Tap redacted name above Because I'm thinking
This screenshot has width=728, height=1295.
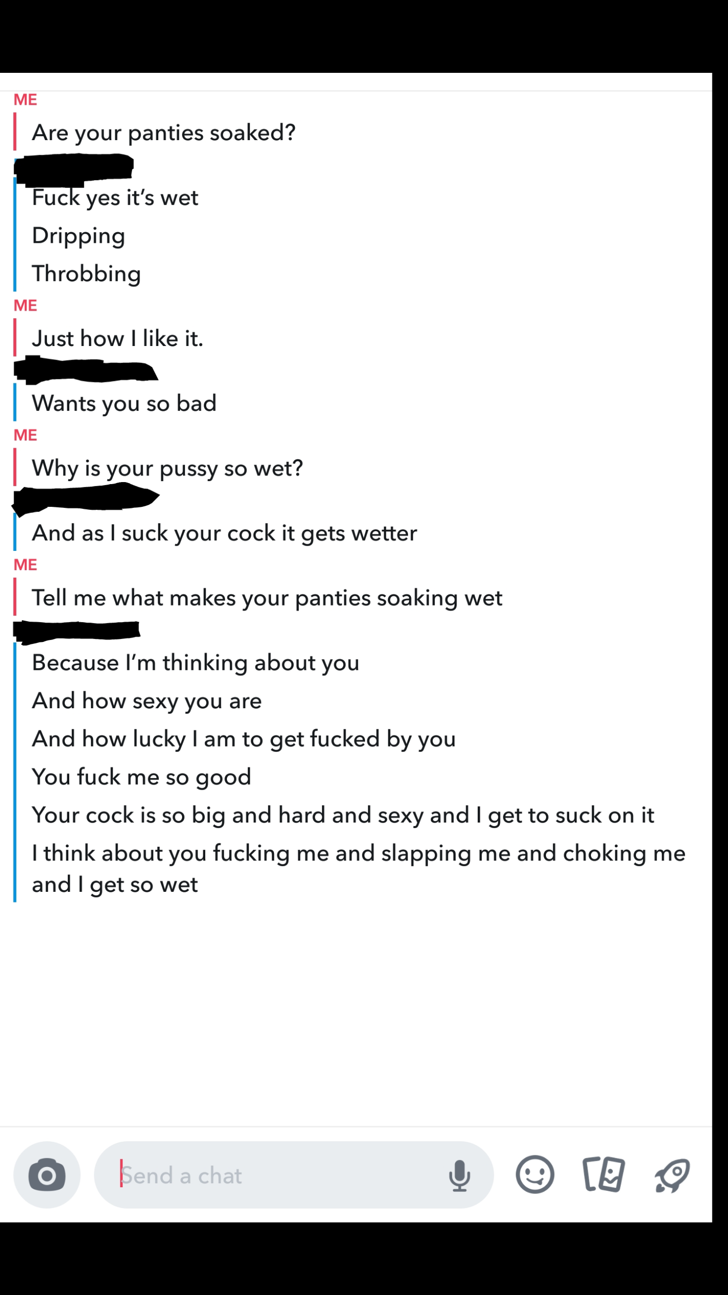click(x=76, y=632)
